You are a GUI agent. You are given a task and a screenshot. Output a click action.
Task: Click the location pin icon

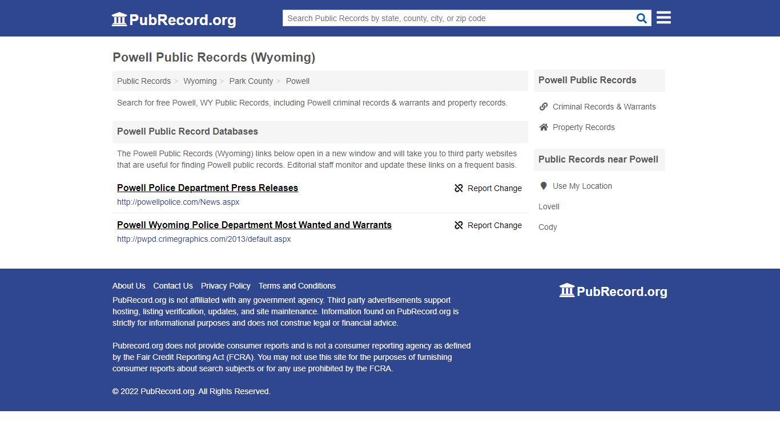point(544,186)
